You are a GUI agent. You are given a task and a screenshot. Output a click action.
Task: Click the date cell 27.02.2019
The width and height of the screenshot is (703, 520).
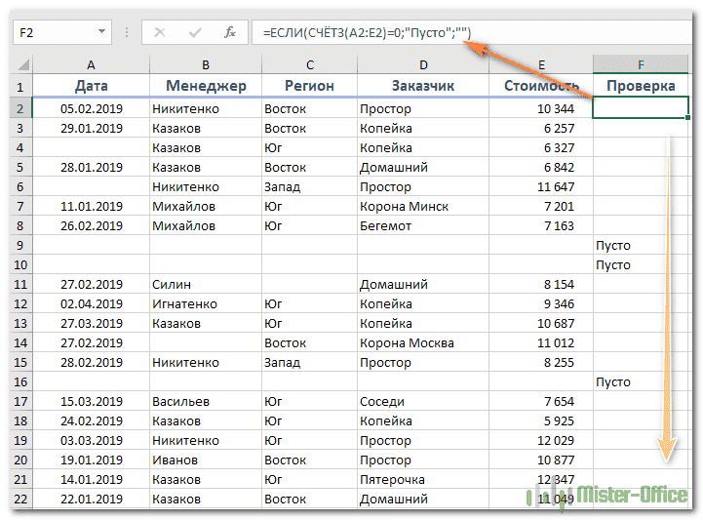(x=91, y=285)
